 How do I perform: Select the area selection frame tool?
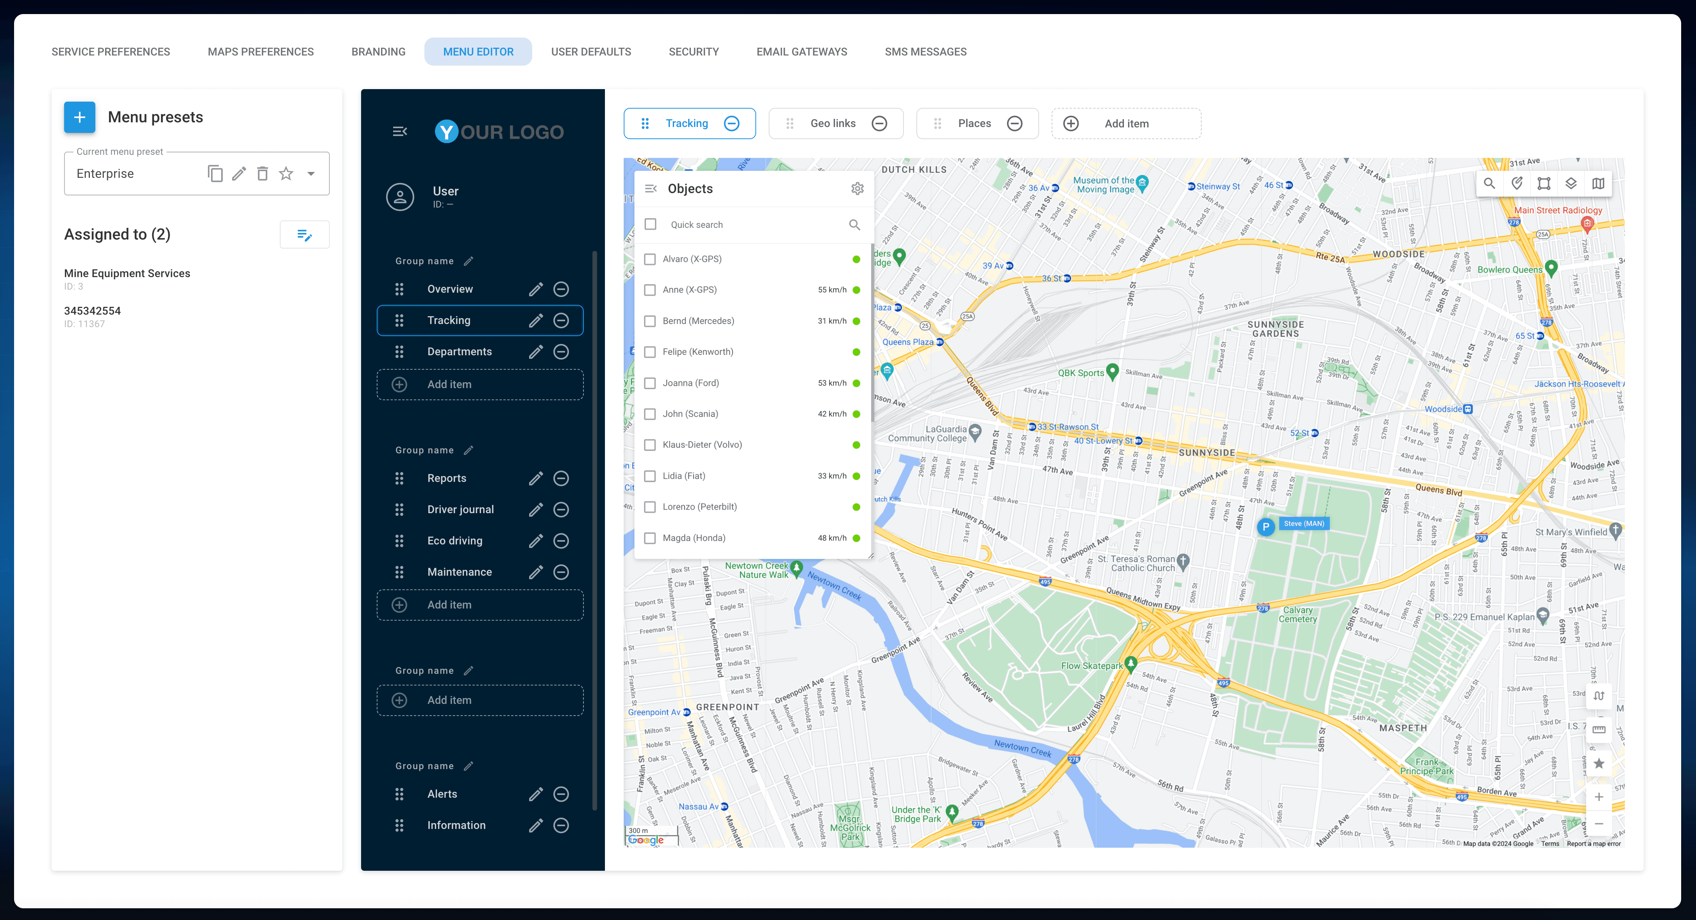click(1543, 183)
